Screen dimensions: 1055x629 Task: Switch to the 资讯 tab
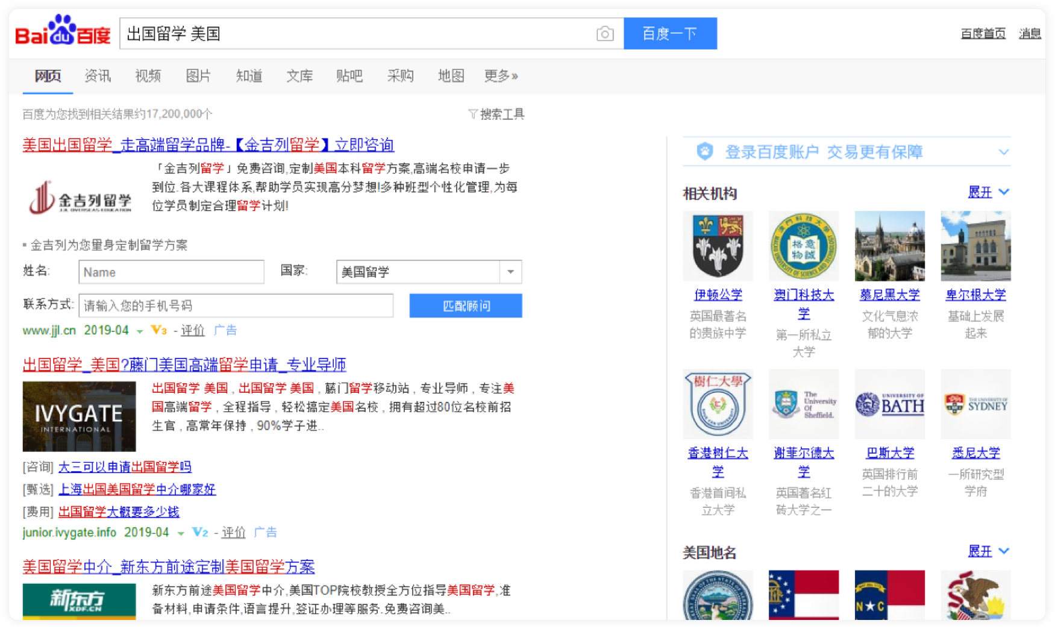pyautogui.click(x=98, y=76)
